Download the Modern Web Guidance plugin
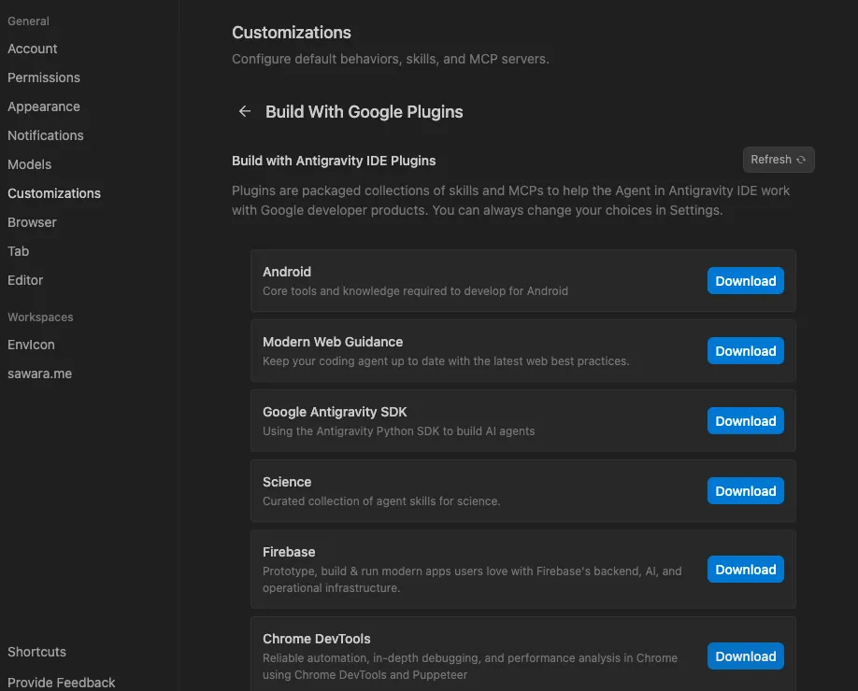Screen dimensions: 858x691 pos(745,351)
